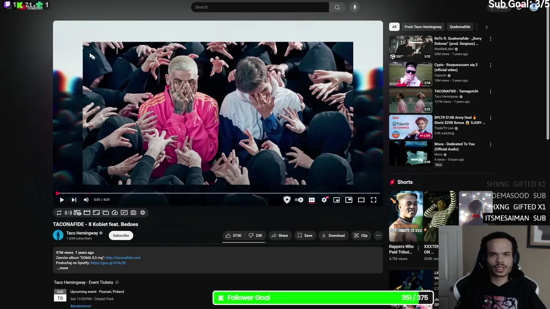This screenshot has height=309, width=550.
Task: Open the taconafide.com link
Action: (x=123, y=257)
